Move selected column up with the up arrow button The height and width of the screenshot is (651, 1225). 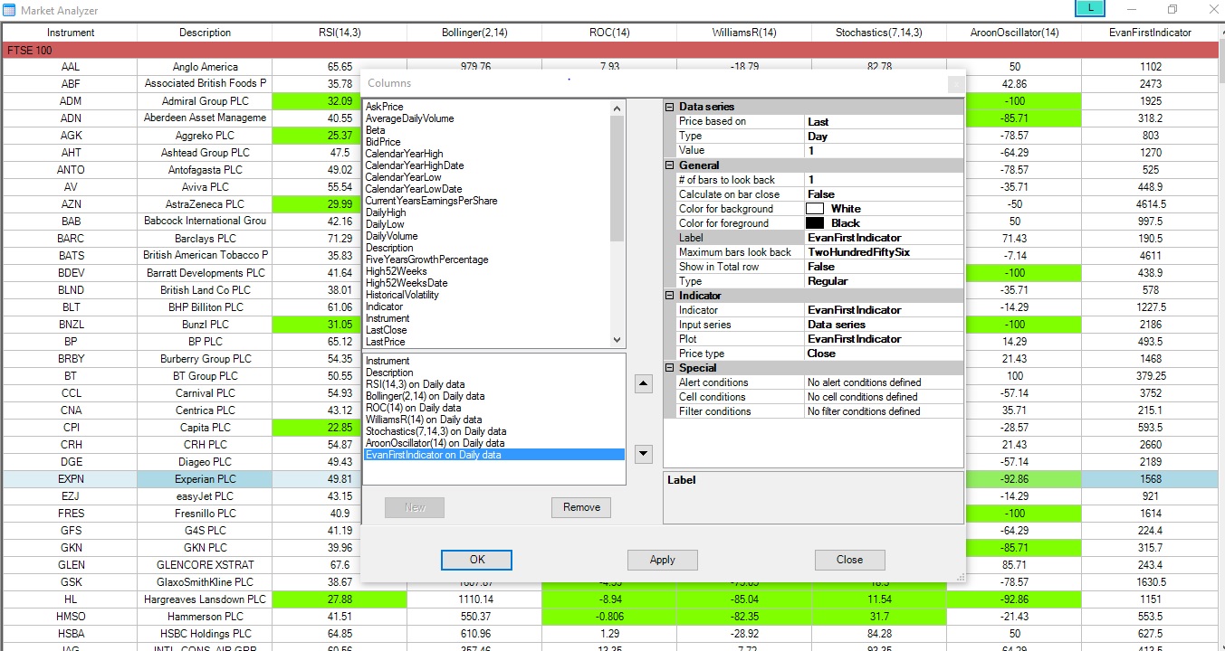tap(644, 383)
